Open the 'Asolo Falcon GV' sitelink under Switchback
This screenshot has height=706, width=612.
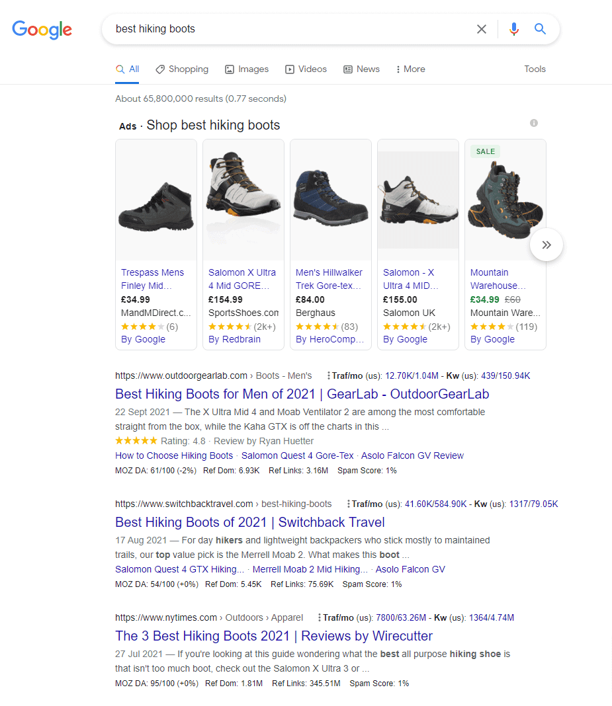point(411,570)
